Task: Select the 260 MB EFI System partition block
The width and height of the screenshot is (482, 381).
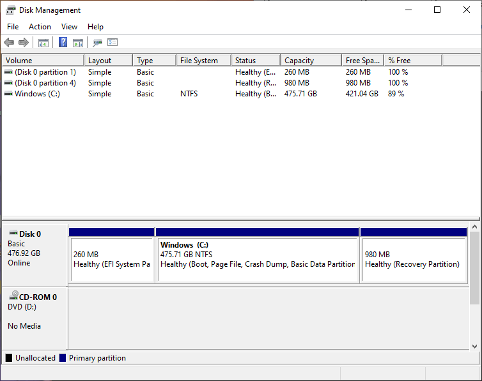Action: [112, 255]
